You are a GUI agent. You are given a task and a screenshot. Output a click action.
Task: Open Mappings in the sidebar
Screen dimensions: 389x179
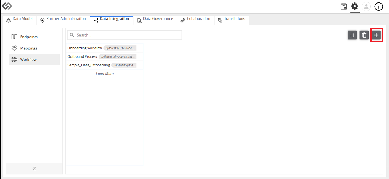point(35,48)
